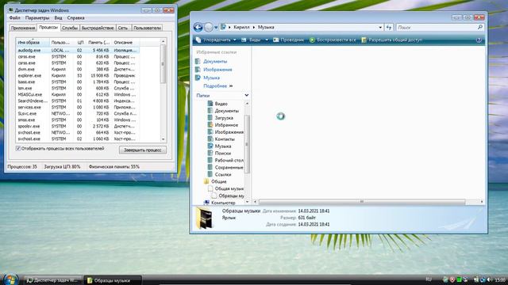This screenshot has width=508, height=285.
Task: Open Параметры menu in Task Manager
Action: [x=37, y=17]
